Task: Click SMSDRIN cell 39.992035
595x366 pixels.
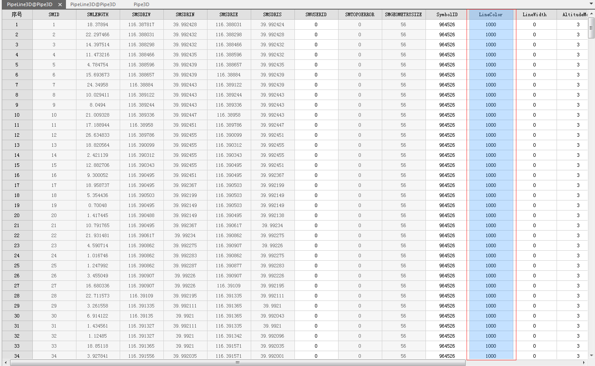Action: pos(185,356)
